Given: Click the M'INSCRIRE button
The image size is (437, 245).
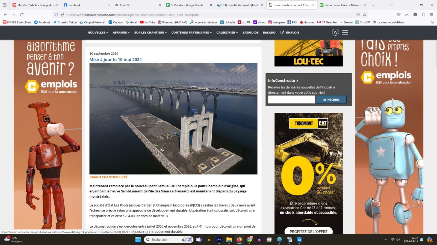Looking at the screenshot, I should (331, 99).
